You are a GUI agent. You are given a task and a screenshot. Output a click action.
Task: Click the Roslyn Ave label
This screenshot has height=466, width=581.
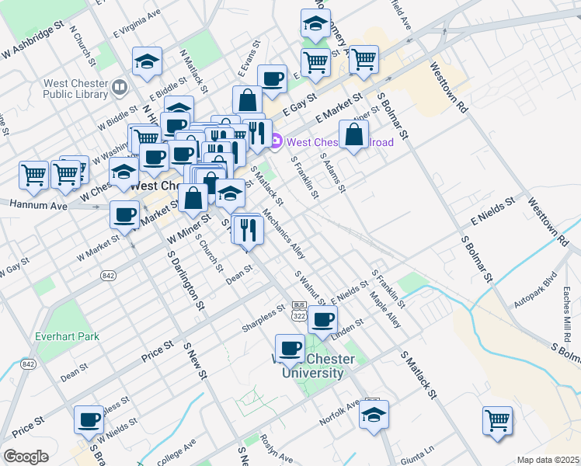point(277,450)
